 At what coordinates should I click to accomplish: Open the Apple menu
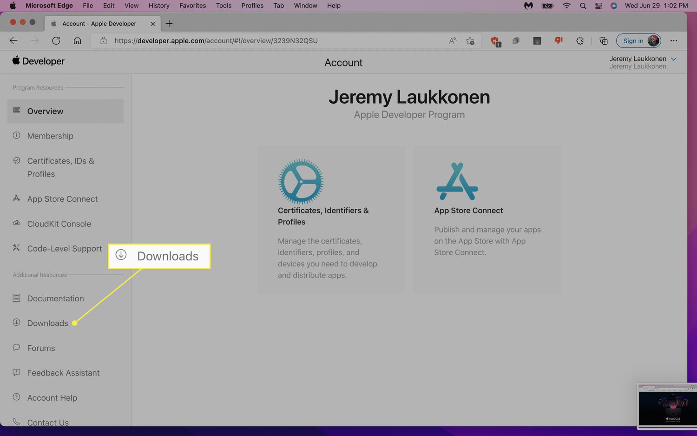click(13, 6)
